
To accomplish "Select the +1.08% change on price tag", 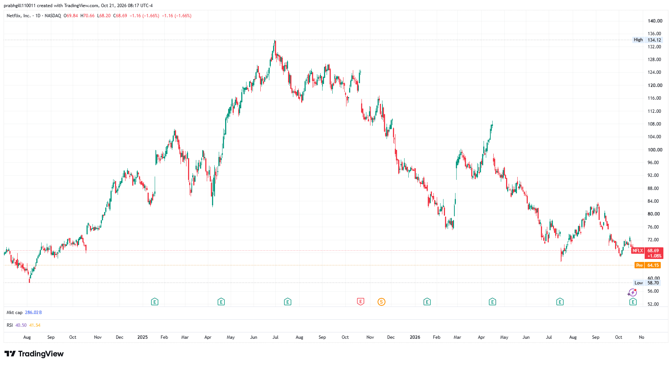I will point(654,256).
